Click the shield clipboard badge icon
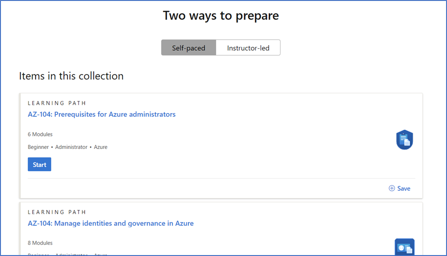Viewport: 447px width, 256px height. (405, 140)
